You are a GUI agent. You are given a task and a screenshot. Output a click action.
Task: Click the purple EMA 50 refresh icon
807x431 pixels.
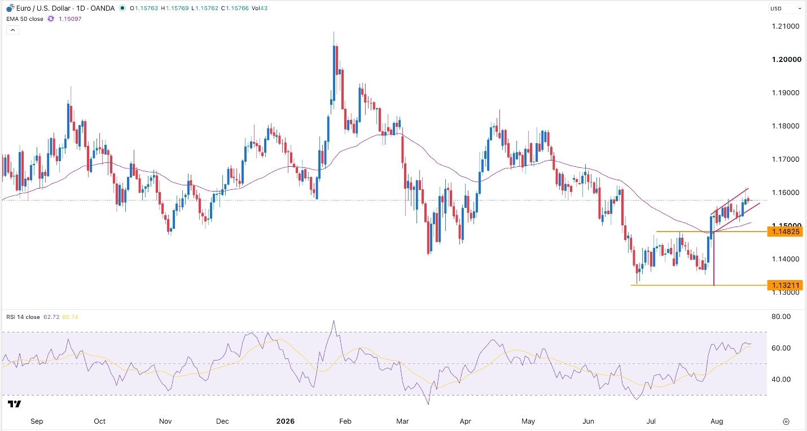click(x=51, y=19)
